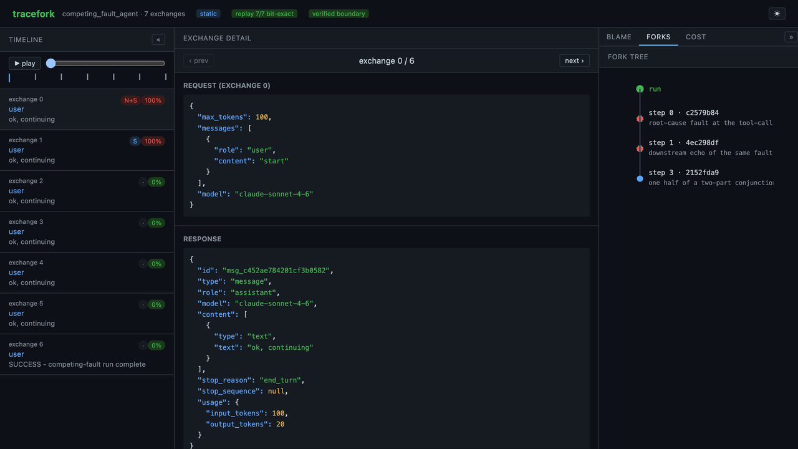The height and width of the screenshot is (449, 798).
Task: Open exchange 6 SUCCESS entry
Action: [87, 354]
